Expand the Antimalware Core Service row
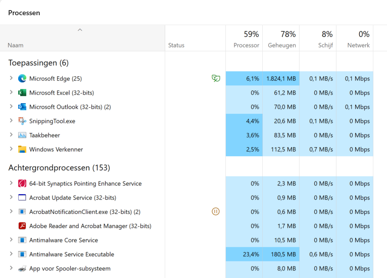Viewport: 387px width, 278px height. tap(11, 240)
